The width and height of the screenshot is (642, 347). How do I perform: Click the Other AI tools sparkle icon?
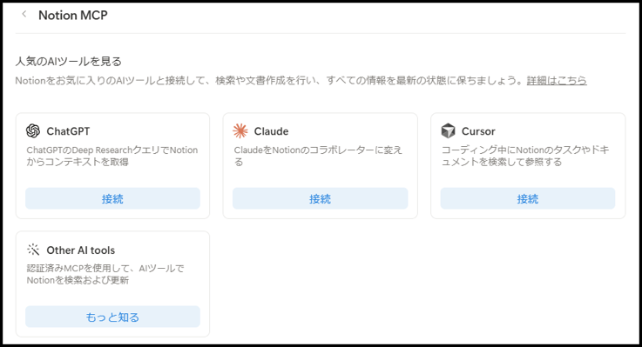[x=33, y=250]
